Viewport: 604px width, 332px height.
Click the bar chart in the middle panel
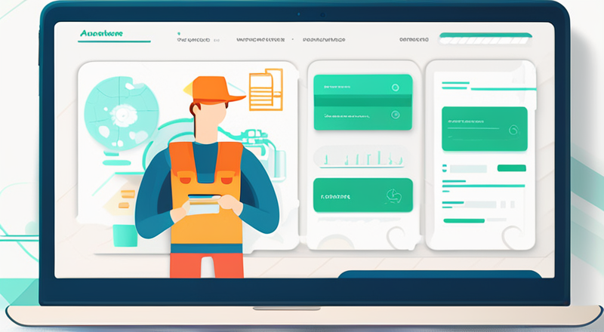coord(362,158)
